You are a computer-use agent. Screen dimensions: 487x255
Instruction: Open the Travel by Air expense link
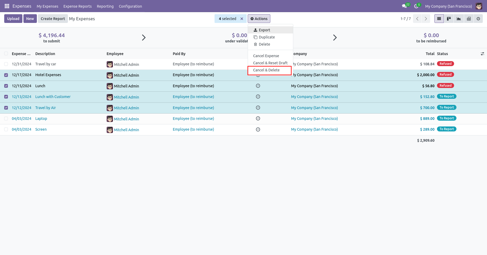[46, 108]
